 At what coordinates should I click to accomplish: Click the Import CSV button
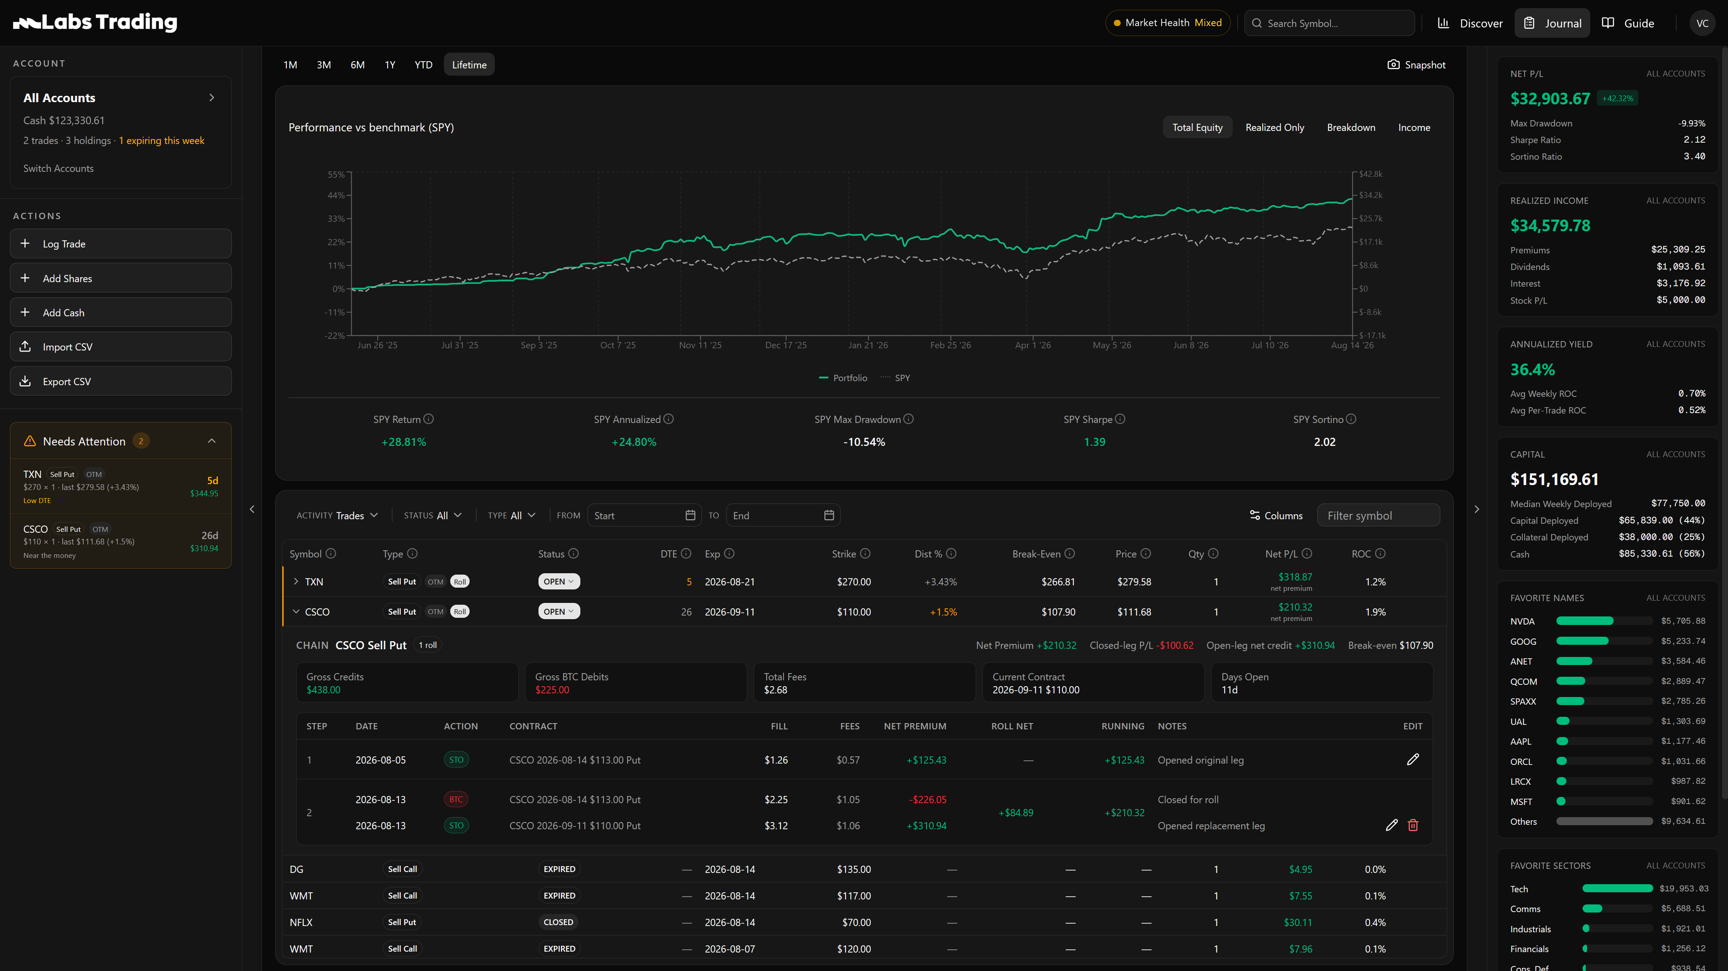121,347
